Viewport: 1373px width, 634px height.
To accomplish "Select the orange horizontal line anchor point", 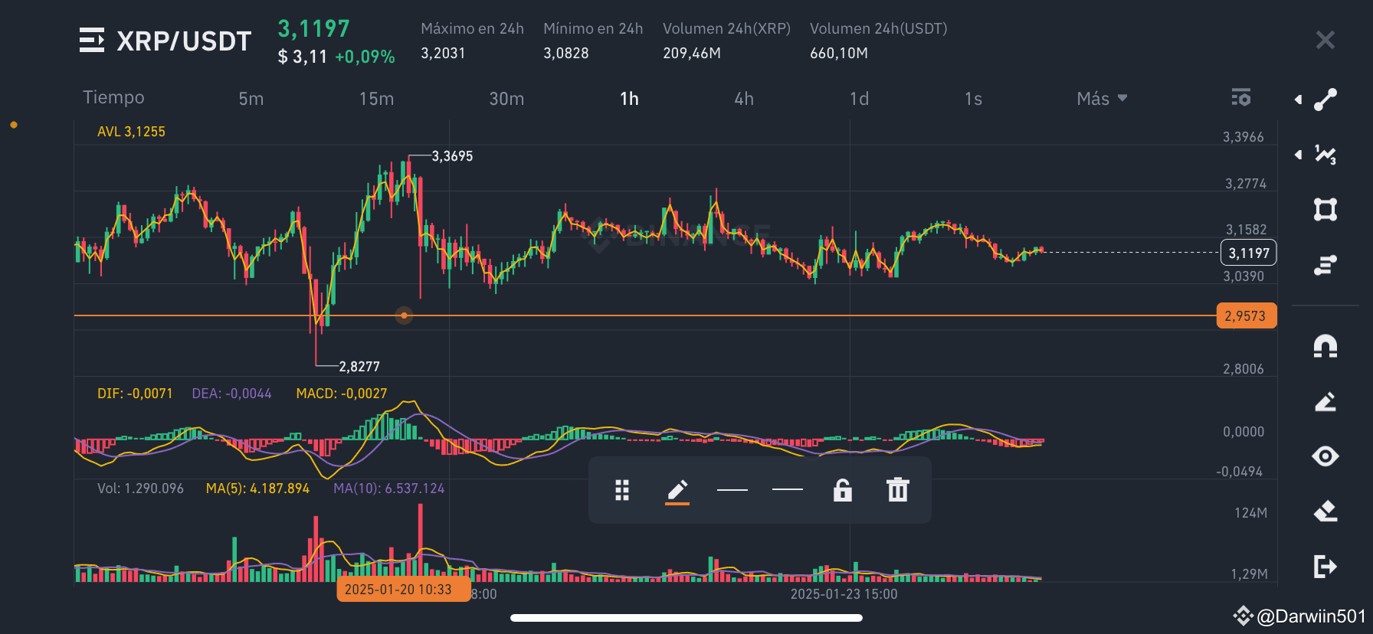I will (x=404, y=315).
